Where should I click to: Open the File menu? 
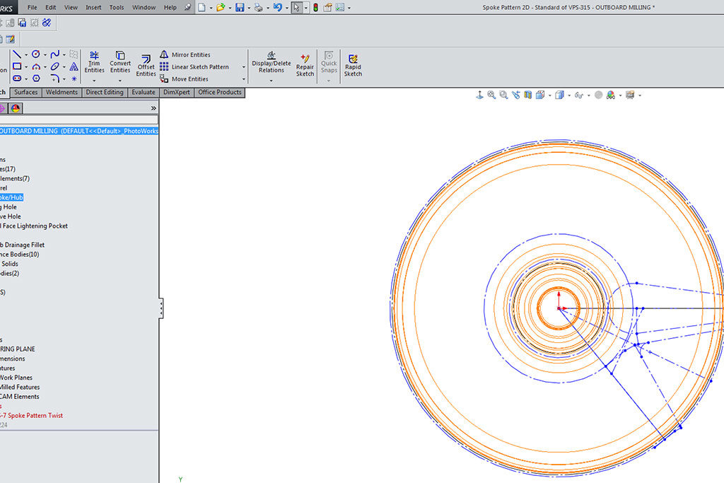click(x=33, y=7)
